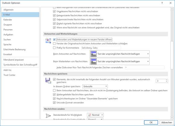Click the reply message layout preview icon

tap(94, 54)
